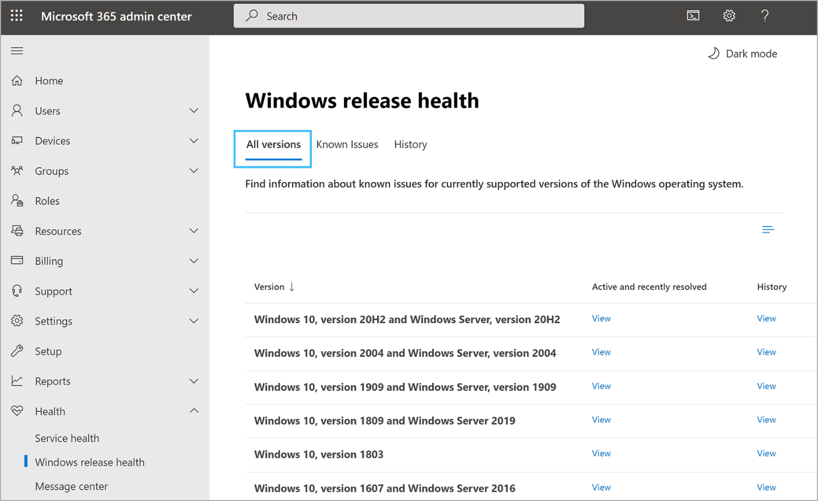This screenshot has height=501, width=818.
Task: Switch to the Known Issues tab
Action: coord(347,144)
